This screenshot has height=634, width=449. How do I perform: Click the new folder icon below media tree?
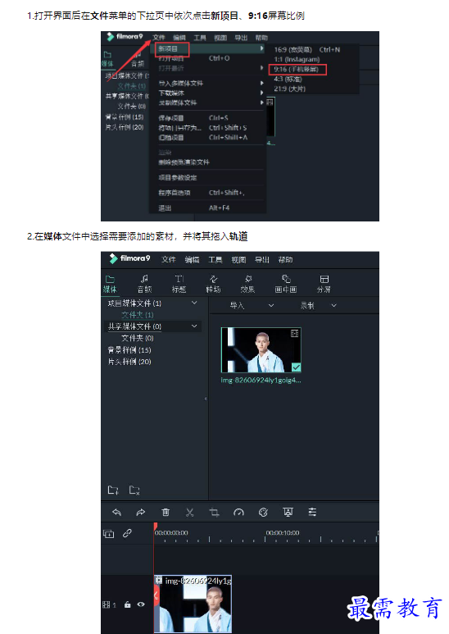point(113,490)
